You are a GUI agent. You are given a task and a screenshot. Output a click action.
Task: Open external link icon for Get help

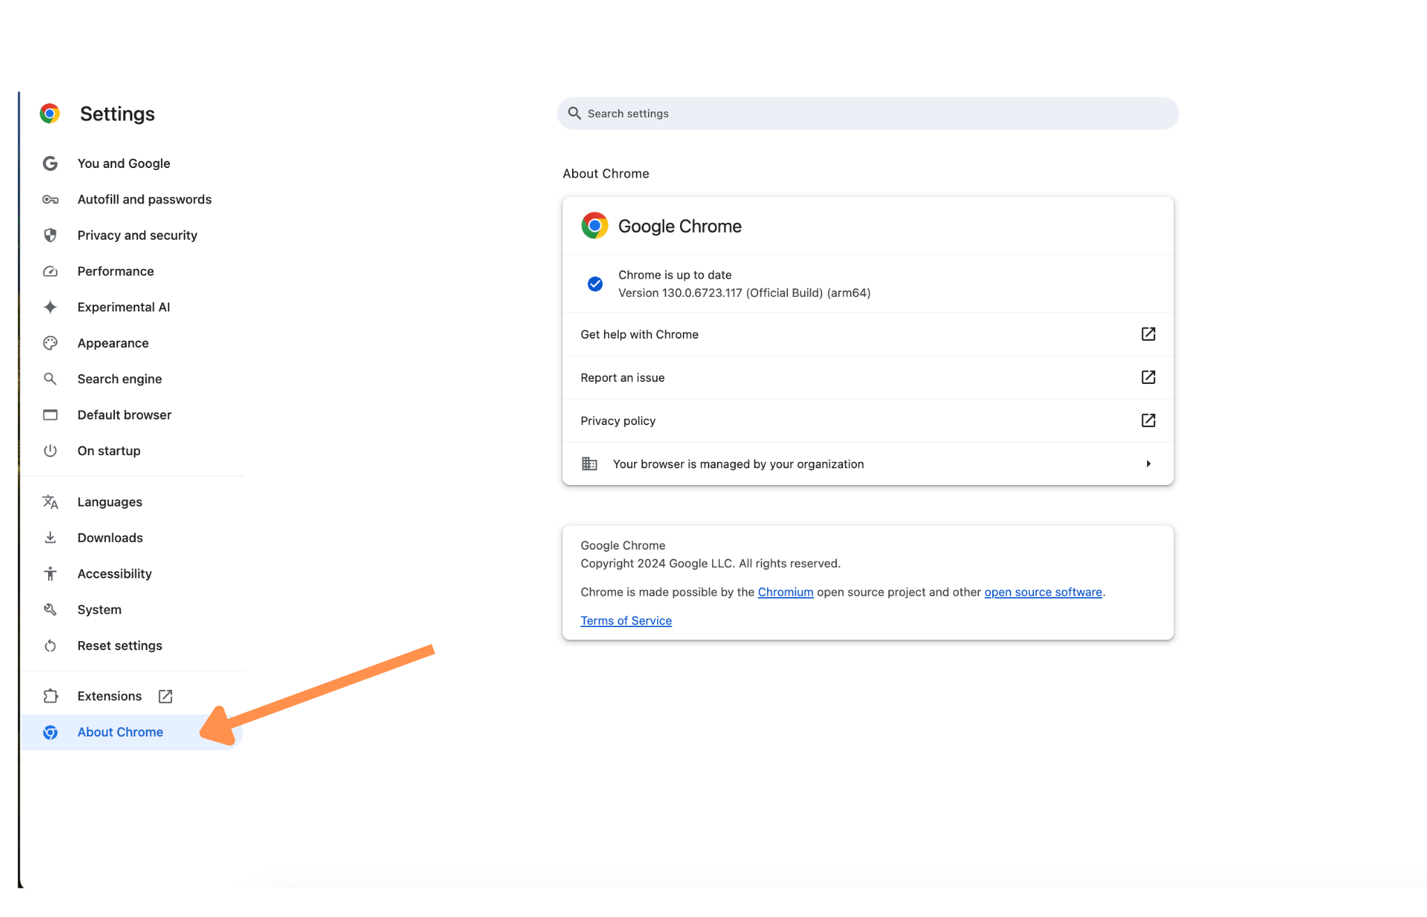(1148, 334)
